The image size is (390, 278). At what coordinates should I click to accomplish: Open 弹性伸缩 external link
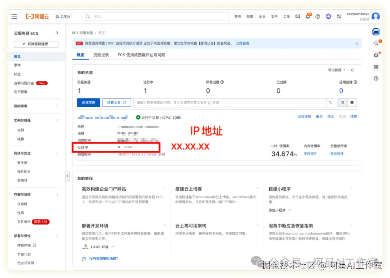(x=27, y=245)
